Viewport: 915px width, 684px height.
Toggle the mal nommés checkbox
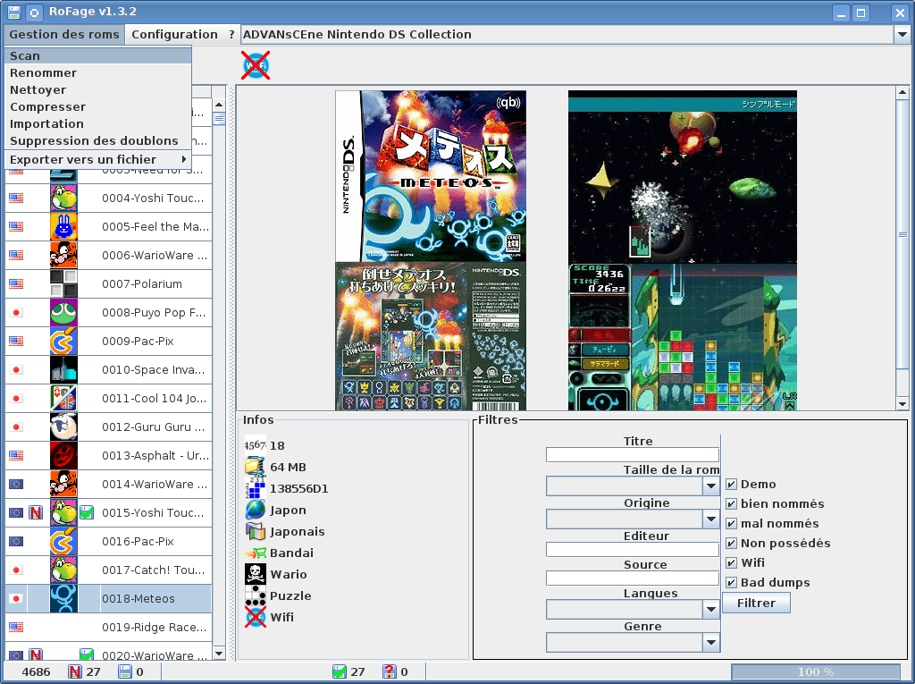tap(731, 523)
